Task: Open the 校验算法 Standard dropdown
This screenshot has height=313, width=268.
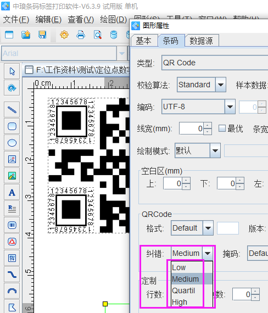Action: [221, 85]
